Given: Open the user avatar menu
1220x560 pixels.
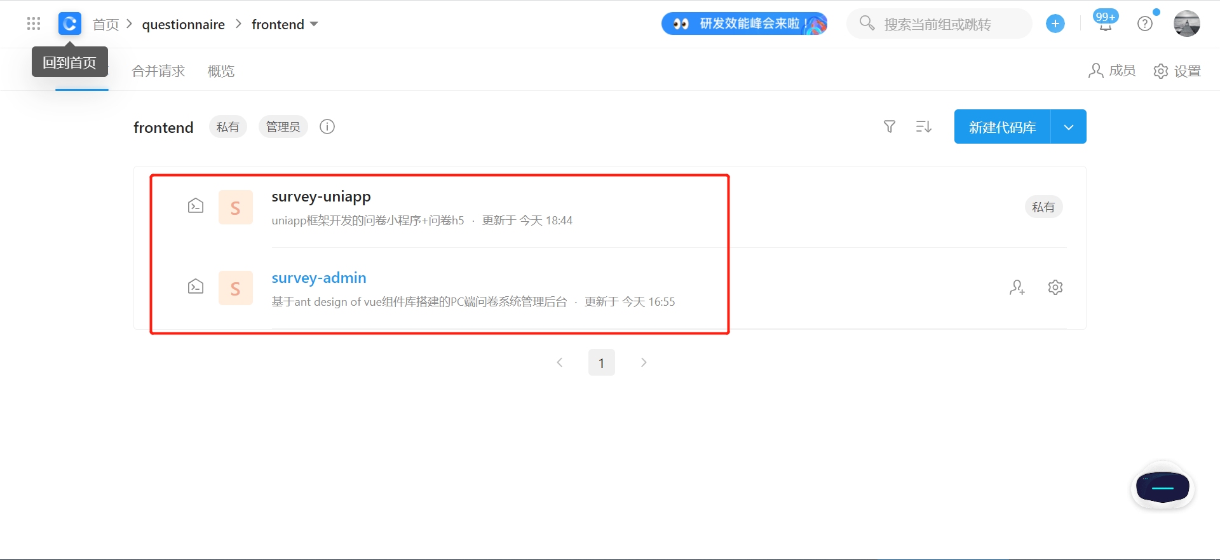Looking at the screenshot, I should [1186, 24].
